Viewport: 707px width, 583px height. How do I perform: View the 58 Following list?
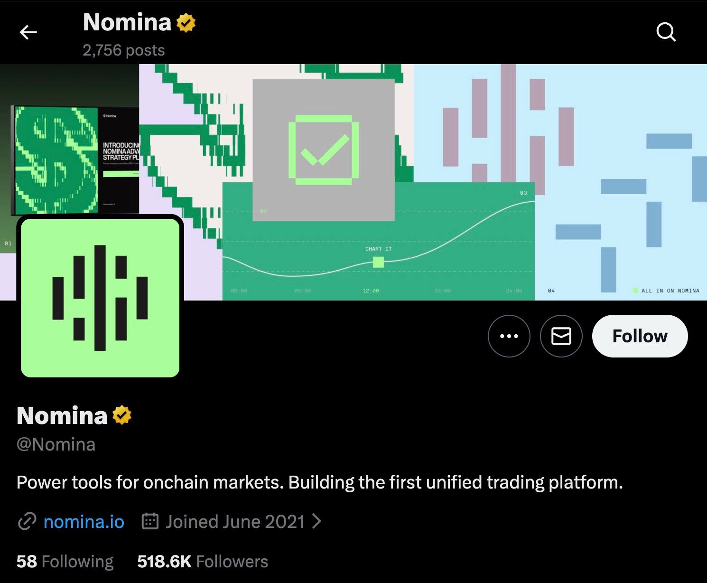(x=65, y=561)
